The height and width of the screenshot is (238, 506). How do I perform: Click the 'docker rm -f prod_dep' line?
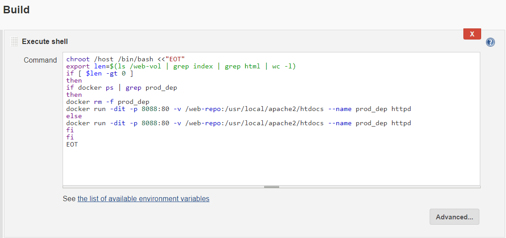pyautogui.click(x=108, y=102)
